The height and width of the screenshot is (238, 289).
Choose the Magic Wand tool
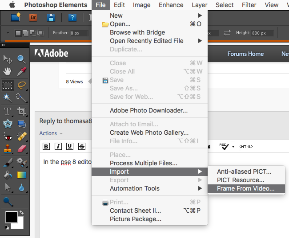pos(8,98)
